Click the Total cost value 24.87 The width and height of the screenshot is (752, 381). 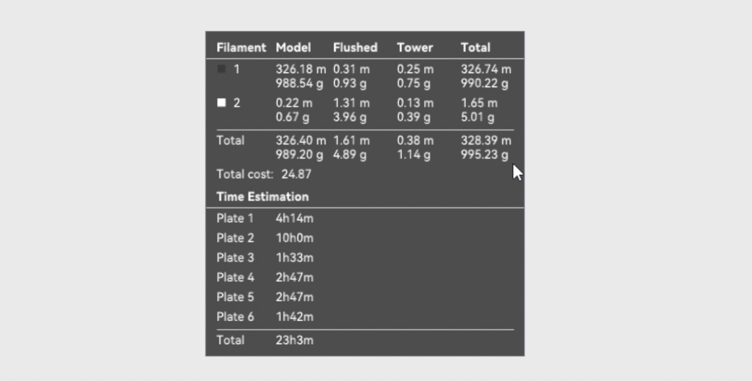tap(296, 174)
